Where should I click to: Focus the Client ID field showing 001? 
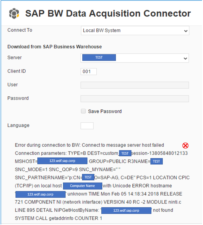(x=89, y=71)
